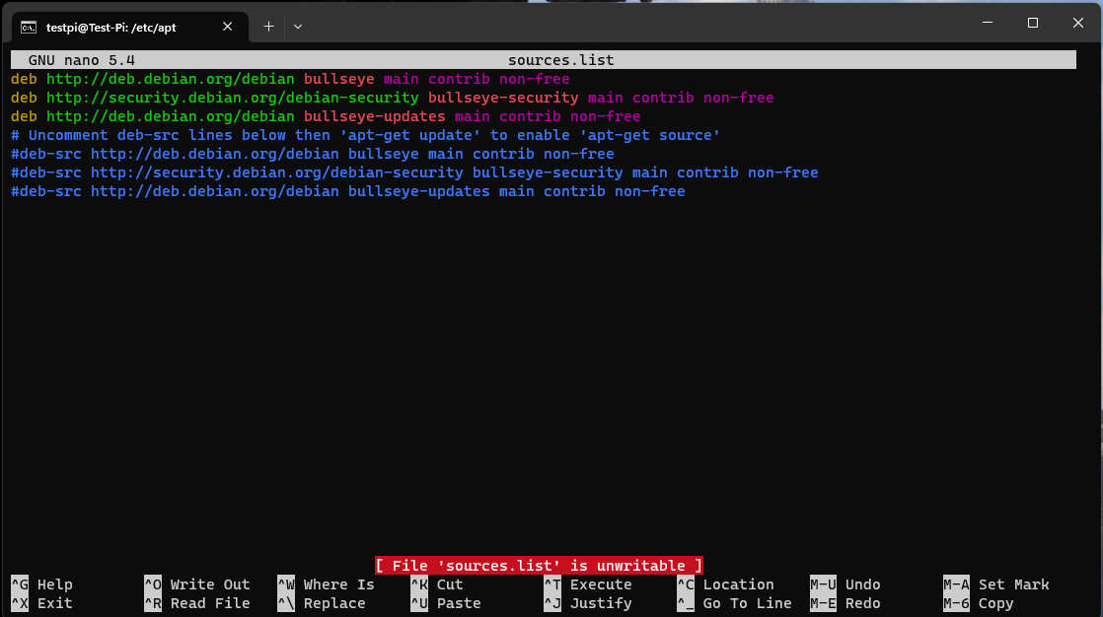The image size is (1103, 617).
Task: Click the ^W Where Is shortcut
Action: tap(326, 584)
